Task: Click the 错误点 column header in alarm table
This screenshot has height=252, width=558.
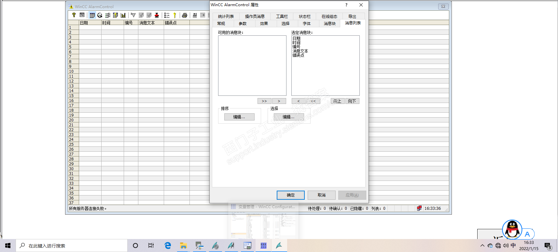Action: [x=177, y=23]
